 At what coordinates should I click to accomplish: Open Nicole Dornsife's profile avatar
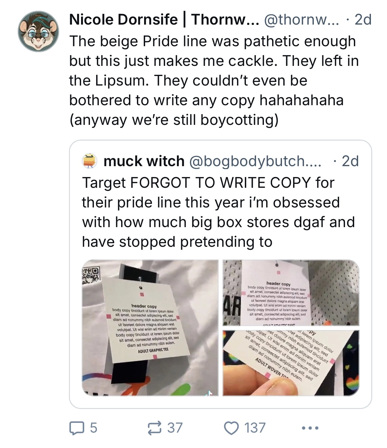coord(38,31)
